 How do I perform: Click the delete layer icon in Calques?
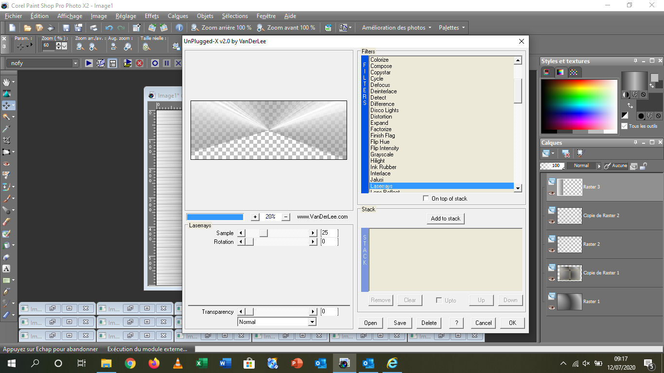point(566,153)
